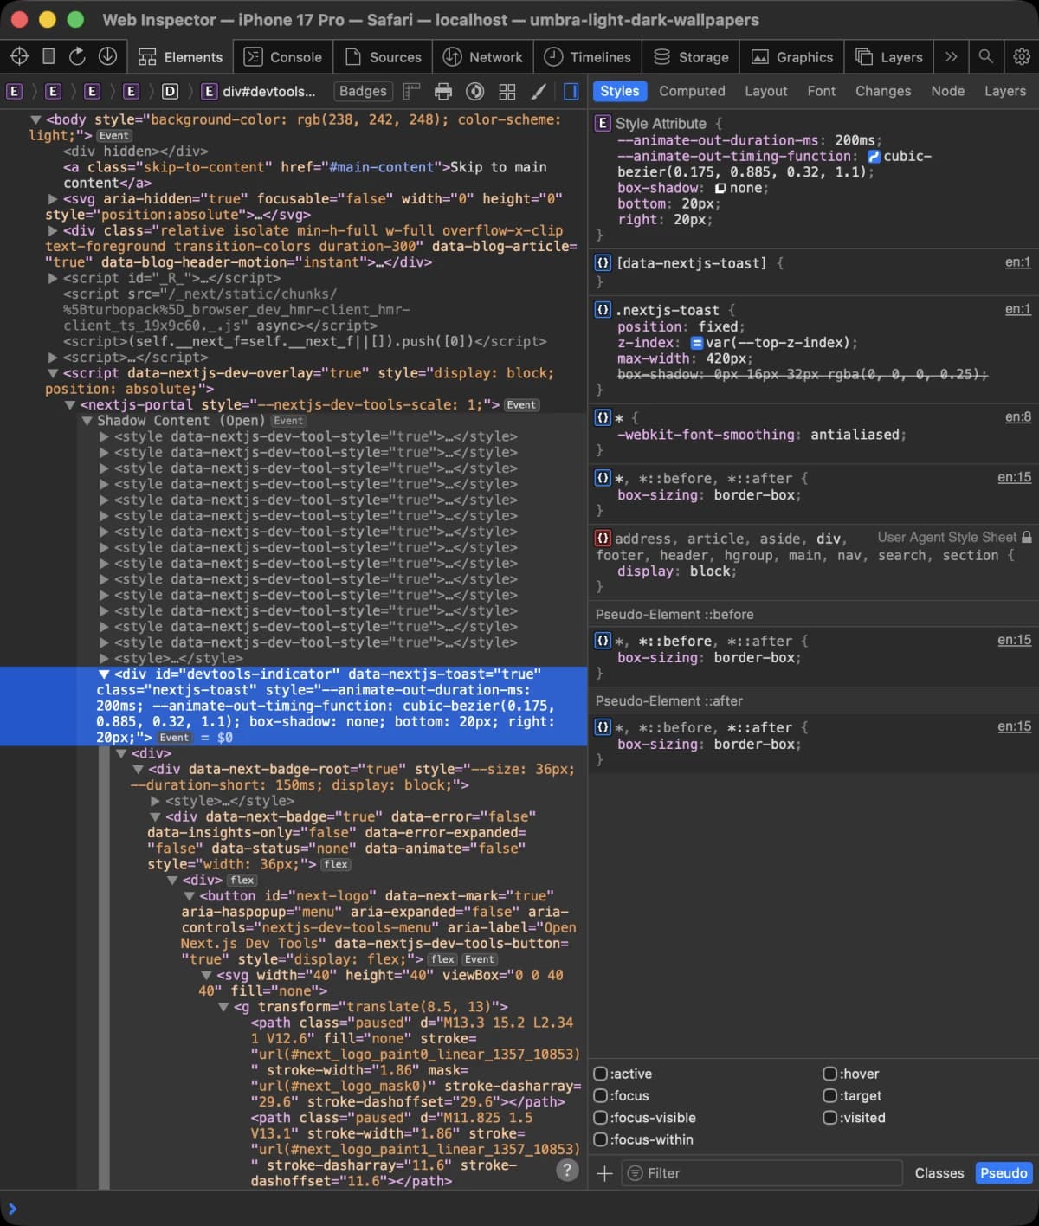Show hidden tabs with double chevron
The width and height of the screenshot is (1039, 1226).
pyautogui.click(x=951, y=56)
